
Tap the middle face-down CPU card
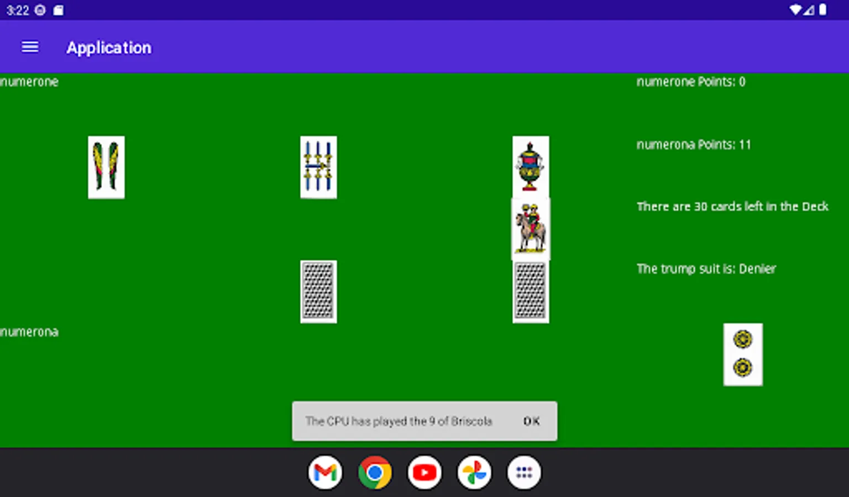[x=318, y=292]
